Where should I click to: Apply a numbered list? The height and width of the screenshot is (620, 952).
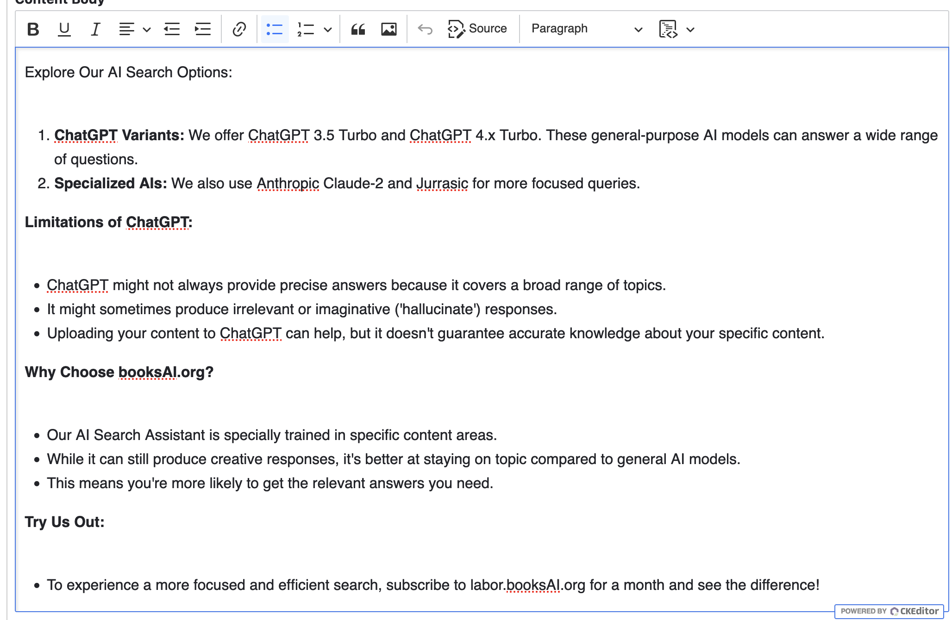tap(304, 29)
